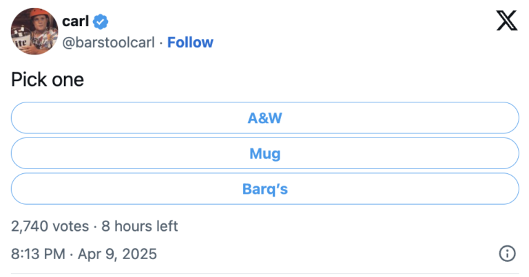Open carl's profile picture
This screenshot has height=277, width=529.
[34, 32]
